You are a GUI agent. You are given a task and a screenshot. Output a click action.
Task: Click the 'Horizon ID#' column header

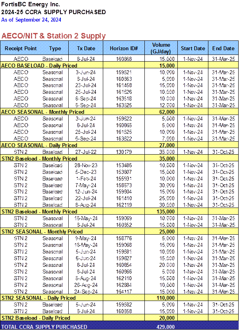[124, 48]
